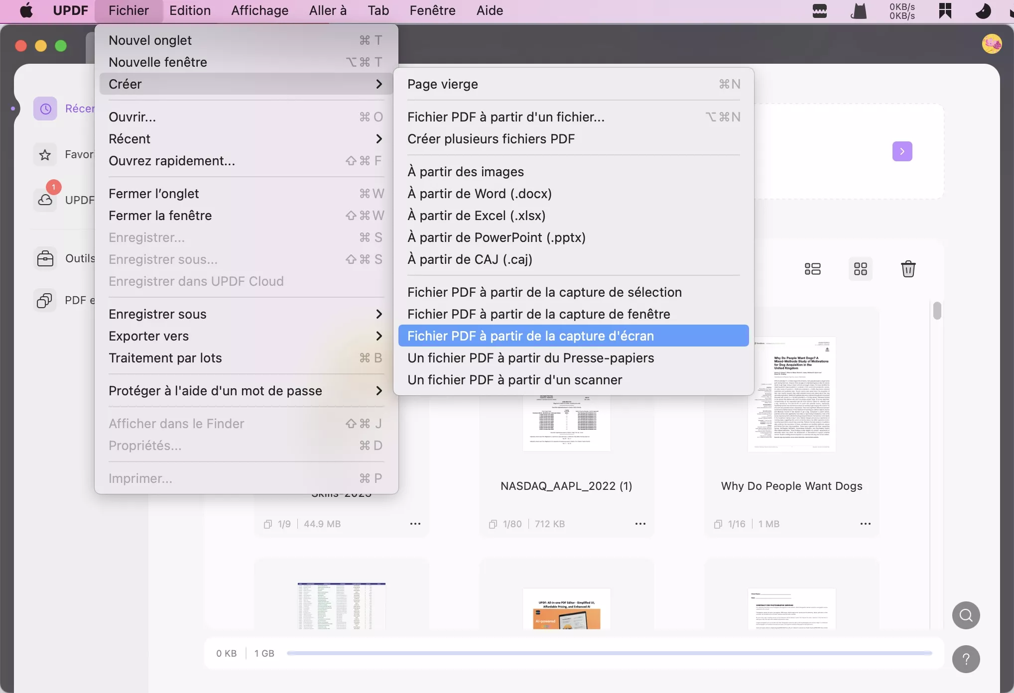1014x693 pixels.
Task: Open UPDF Cloud icon with notification badge
Action: click(45, 200)
